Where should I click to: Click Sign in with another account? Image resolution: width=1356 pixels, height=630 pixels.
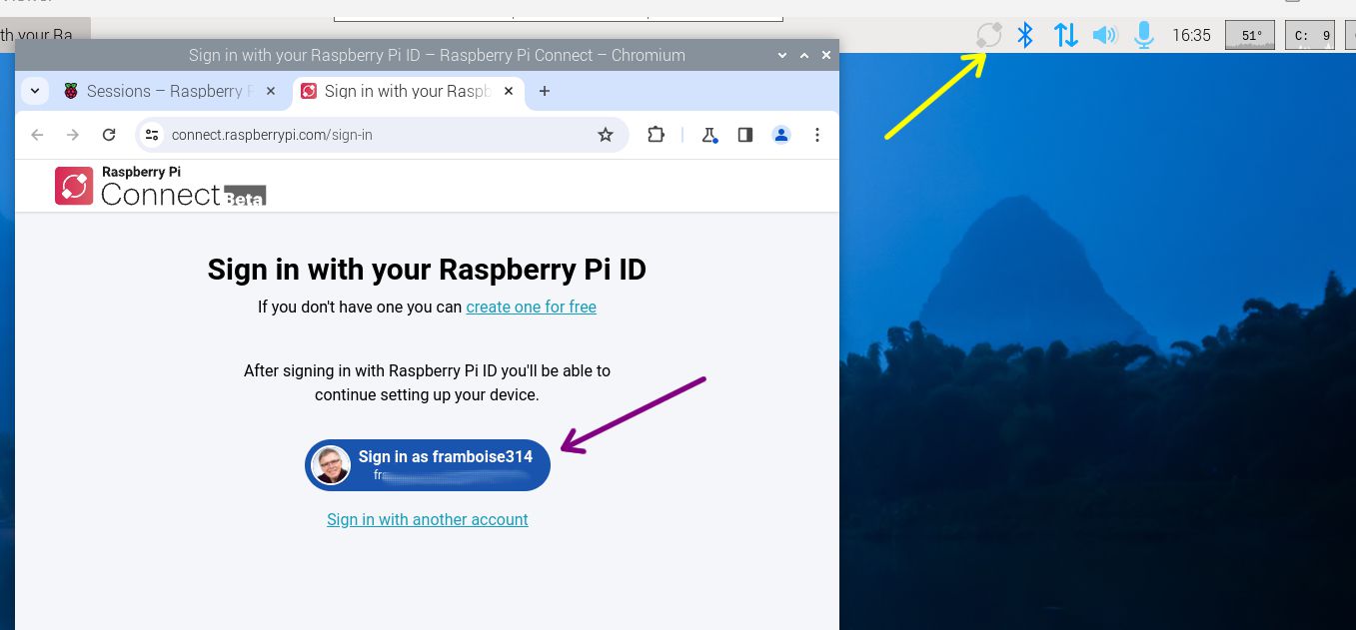pyautogui.click(x=428, y=519)
